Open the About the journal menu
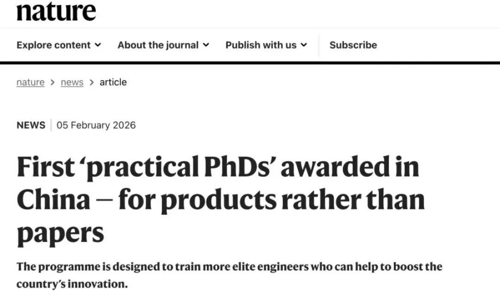The width and height of the screenshot is (500, 307). pyautogui.click(x=158, y=45)
